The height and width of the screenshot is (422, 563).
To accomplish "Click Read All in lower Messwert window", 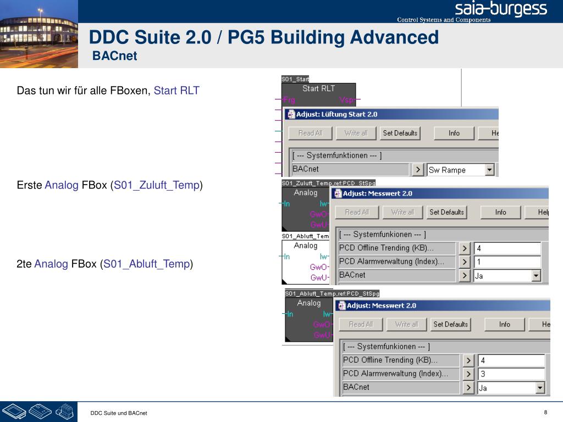I will point(361,324).
